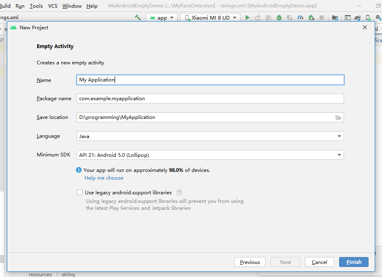Open the Xiaomi MI 8 UD device dropdown
Viewport: 382px width, 277px height.
(x=211, y=18)
